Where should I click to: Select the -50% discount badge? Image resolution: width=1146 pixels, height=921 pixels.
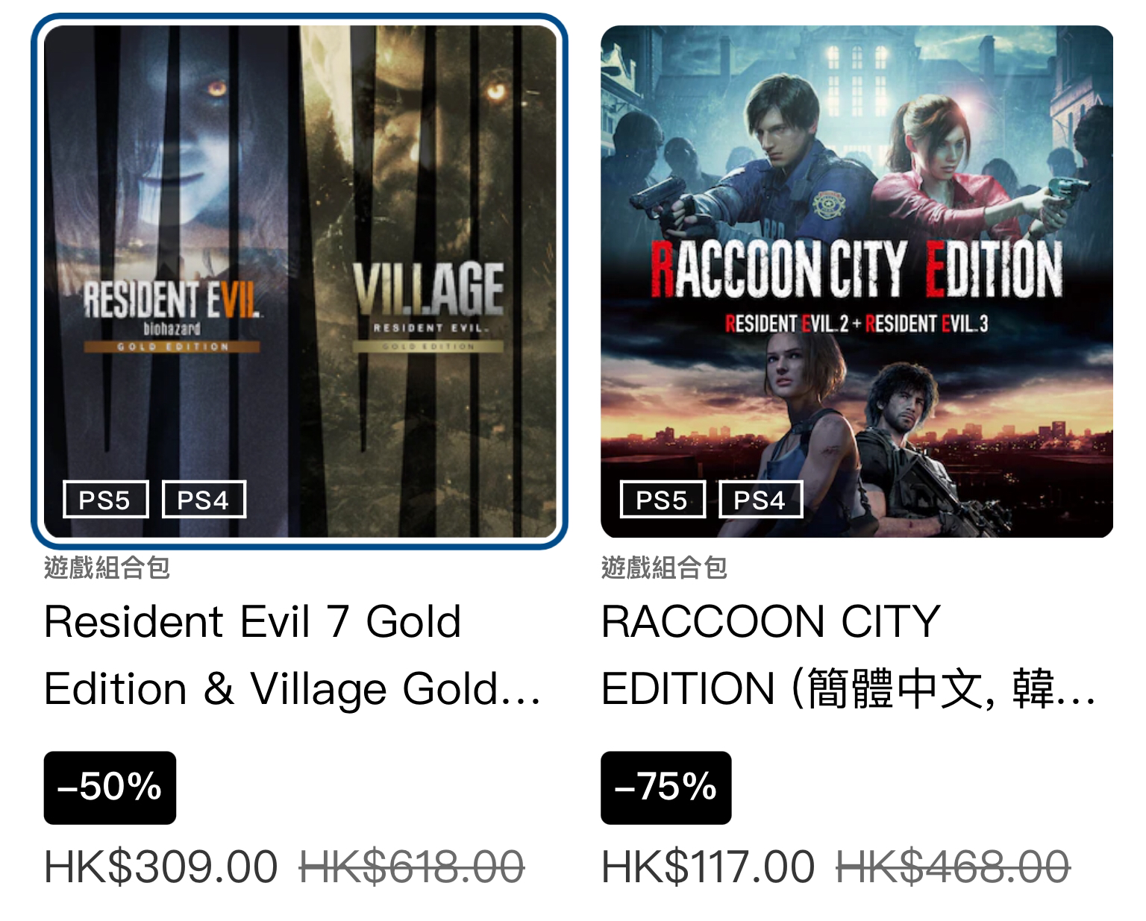(110, 788)
